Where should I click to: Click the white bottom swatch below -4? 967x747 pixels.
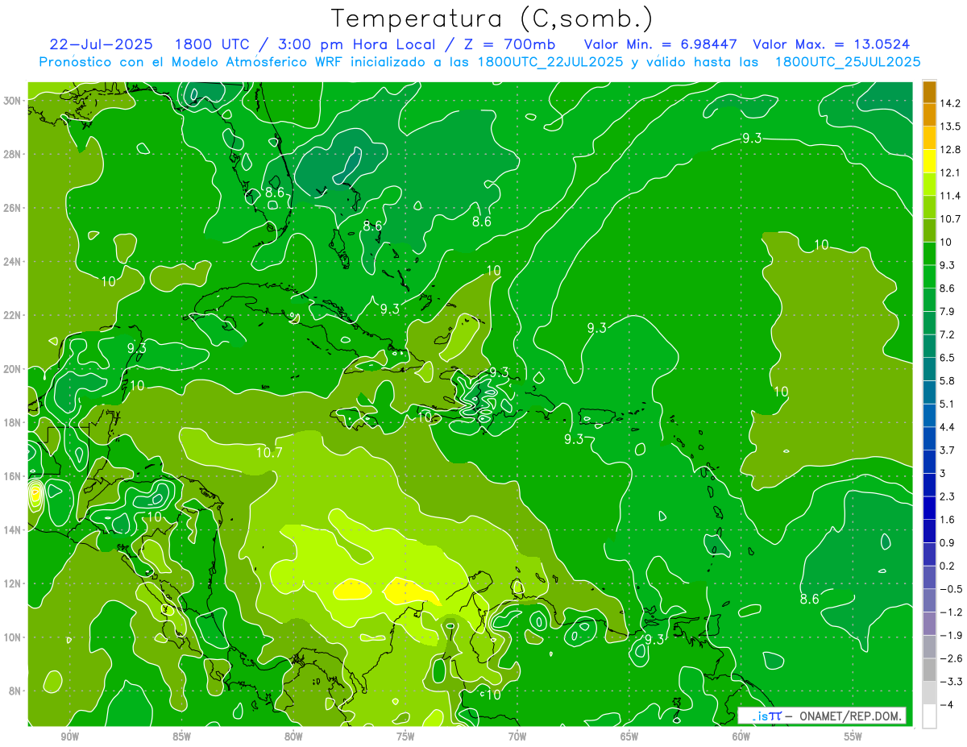929,716
